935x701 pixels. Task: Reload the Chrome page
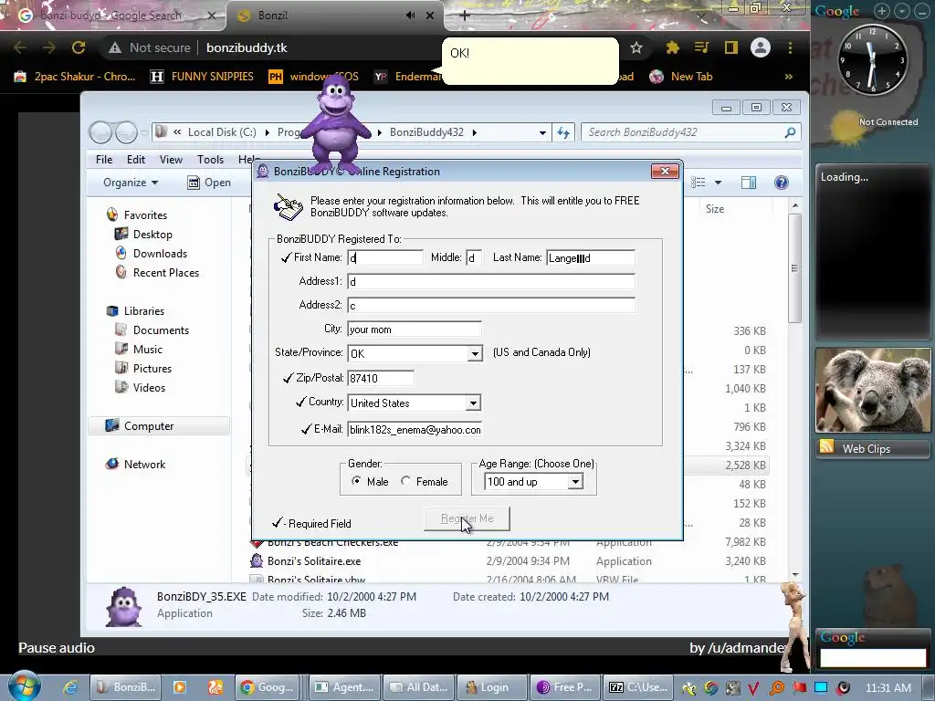(x=79, y=47)
